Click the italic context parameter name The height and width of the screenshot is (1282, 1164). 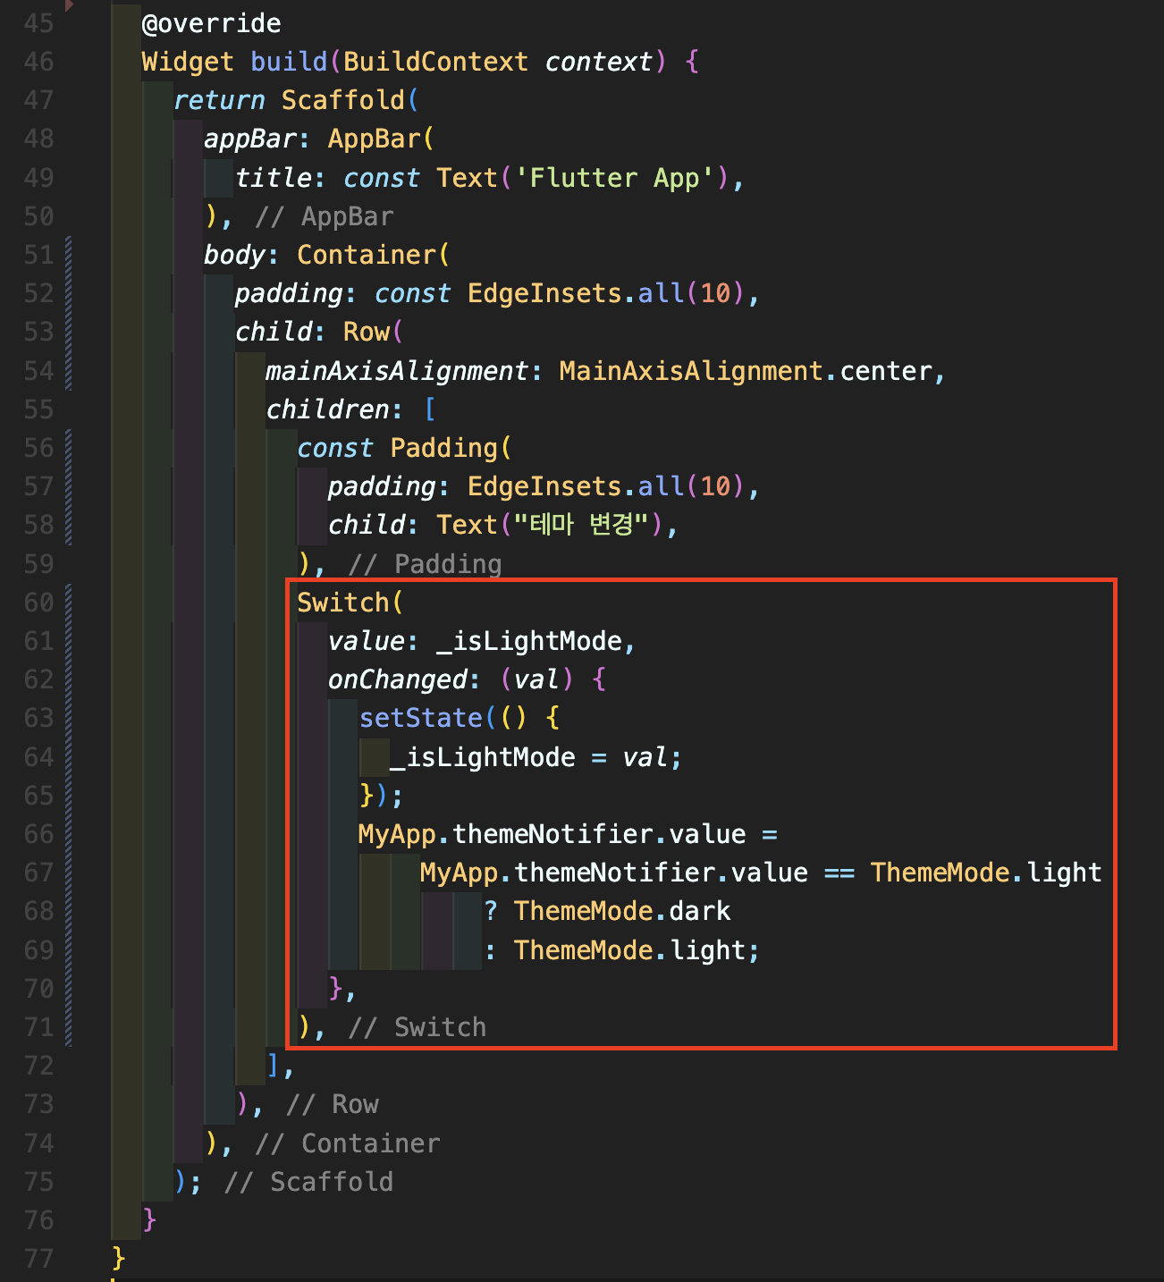tap(598, 62)
